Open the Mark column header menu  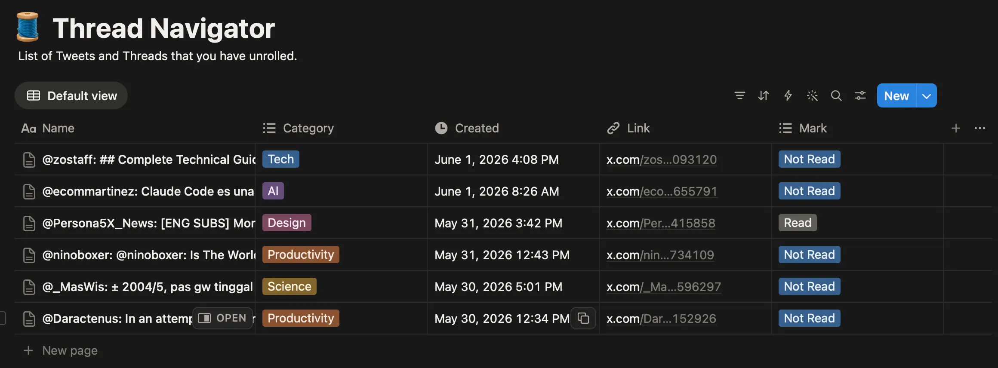tap(857, 128)
